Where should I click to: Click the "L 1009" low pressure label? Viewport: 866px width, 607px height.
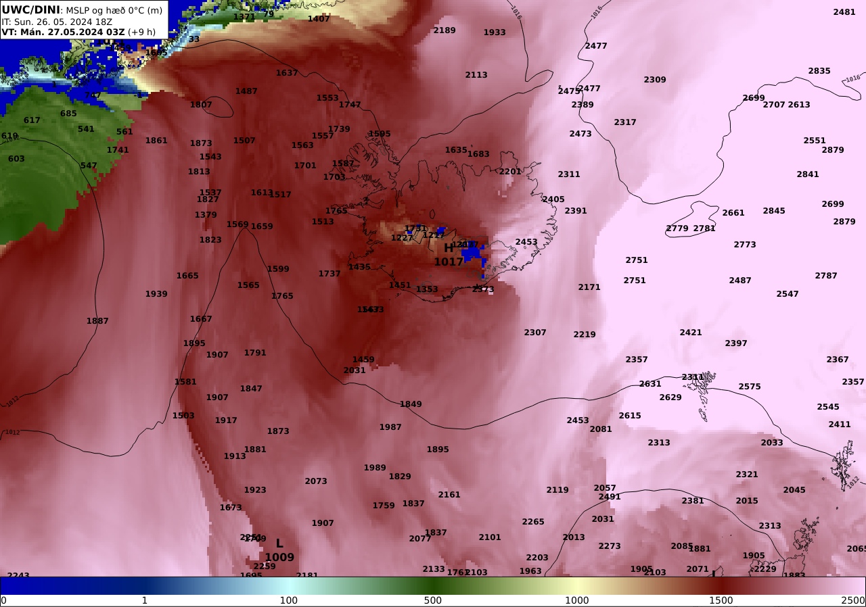[x=279, y=550]
